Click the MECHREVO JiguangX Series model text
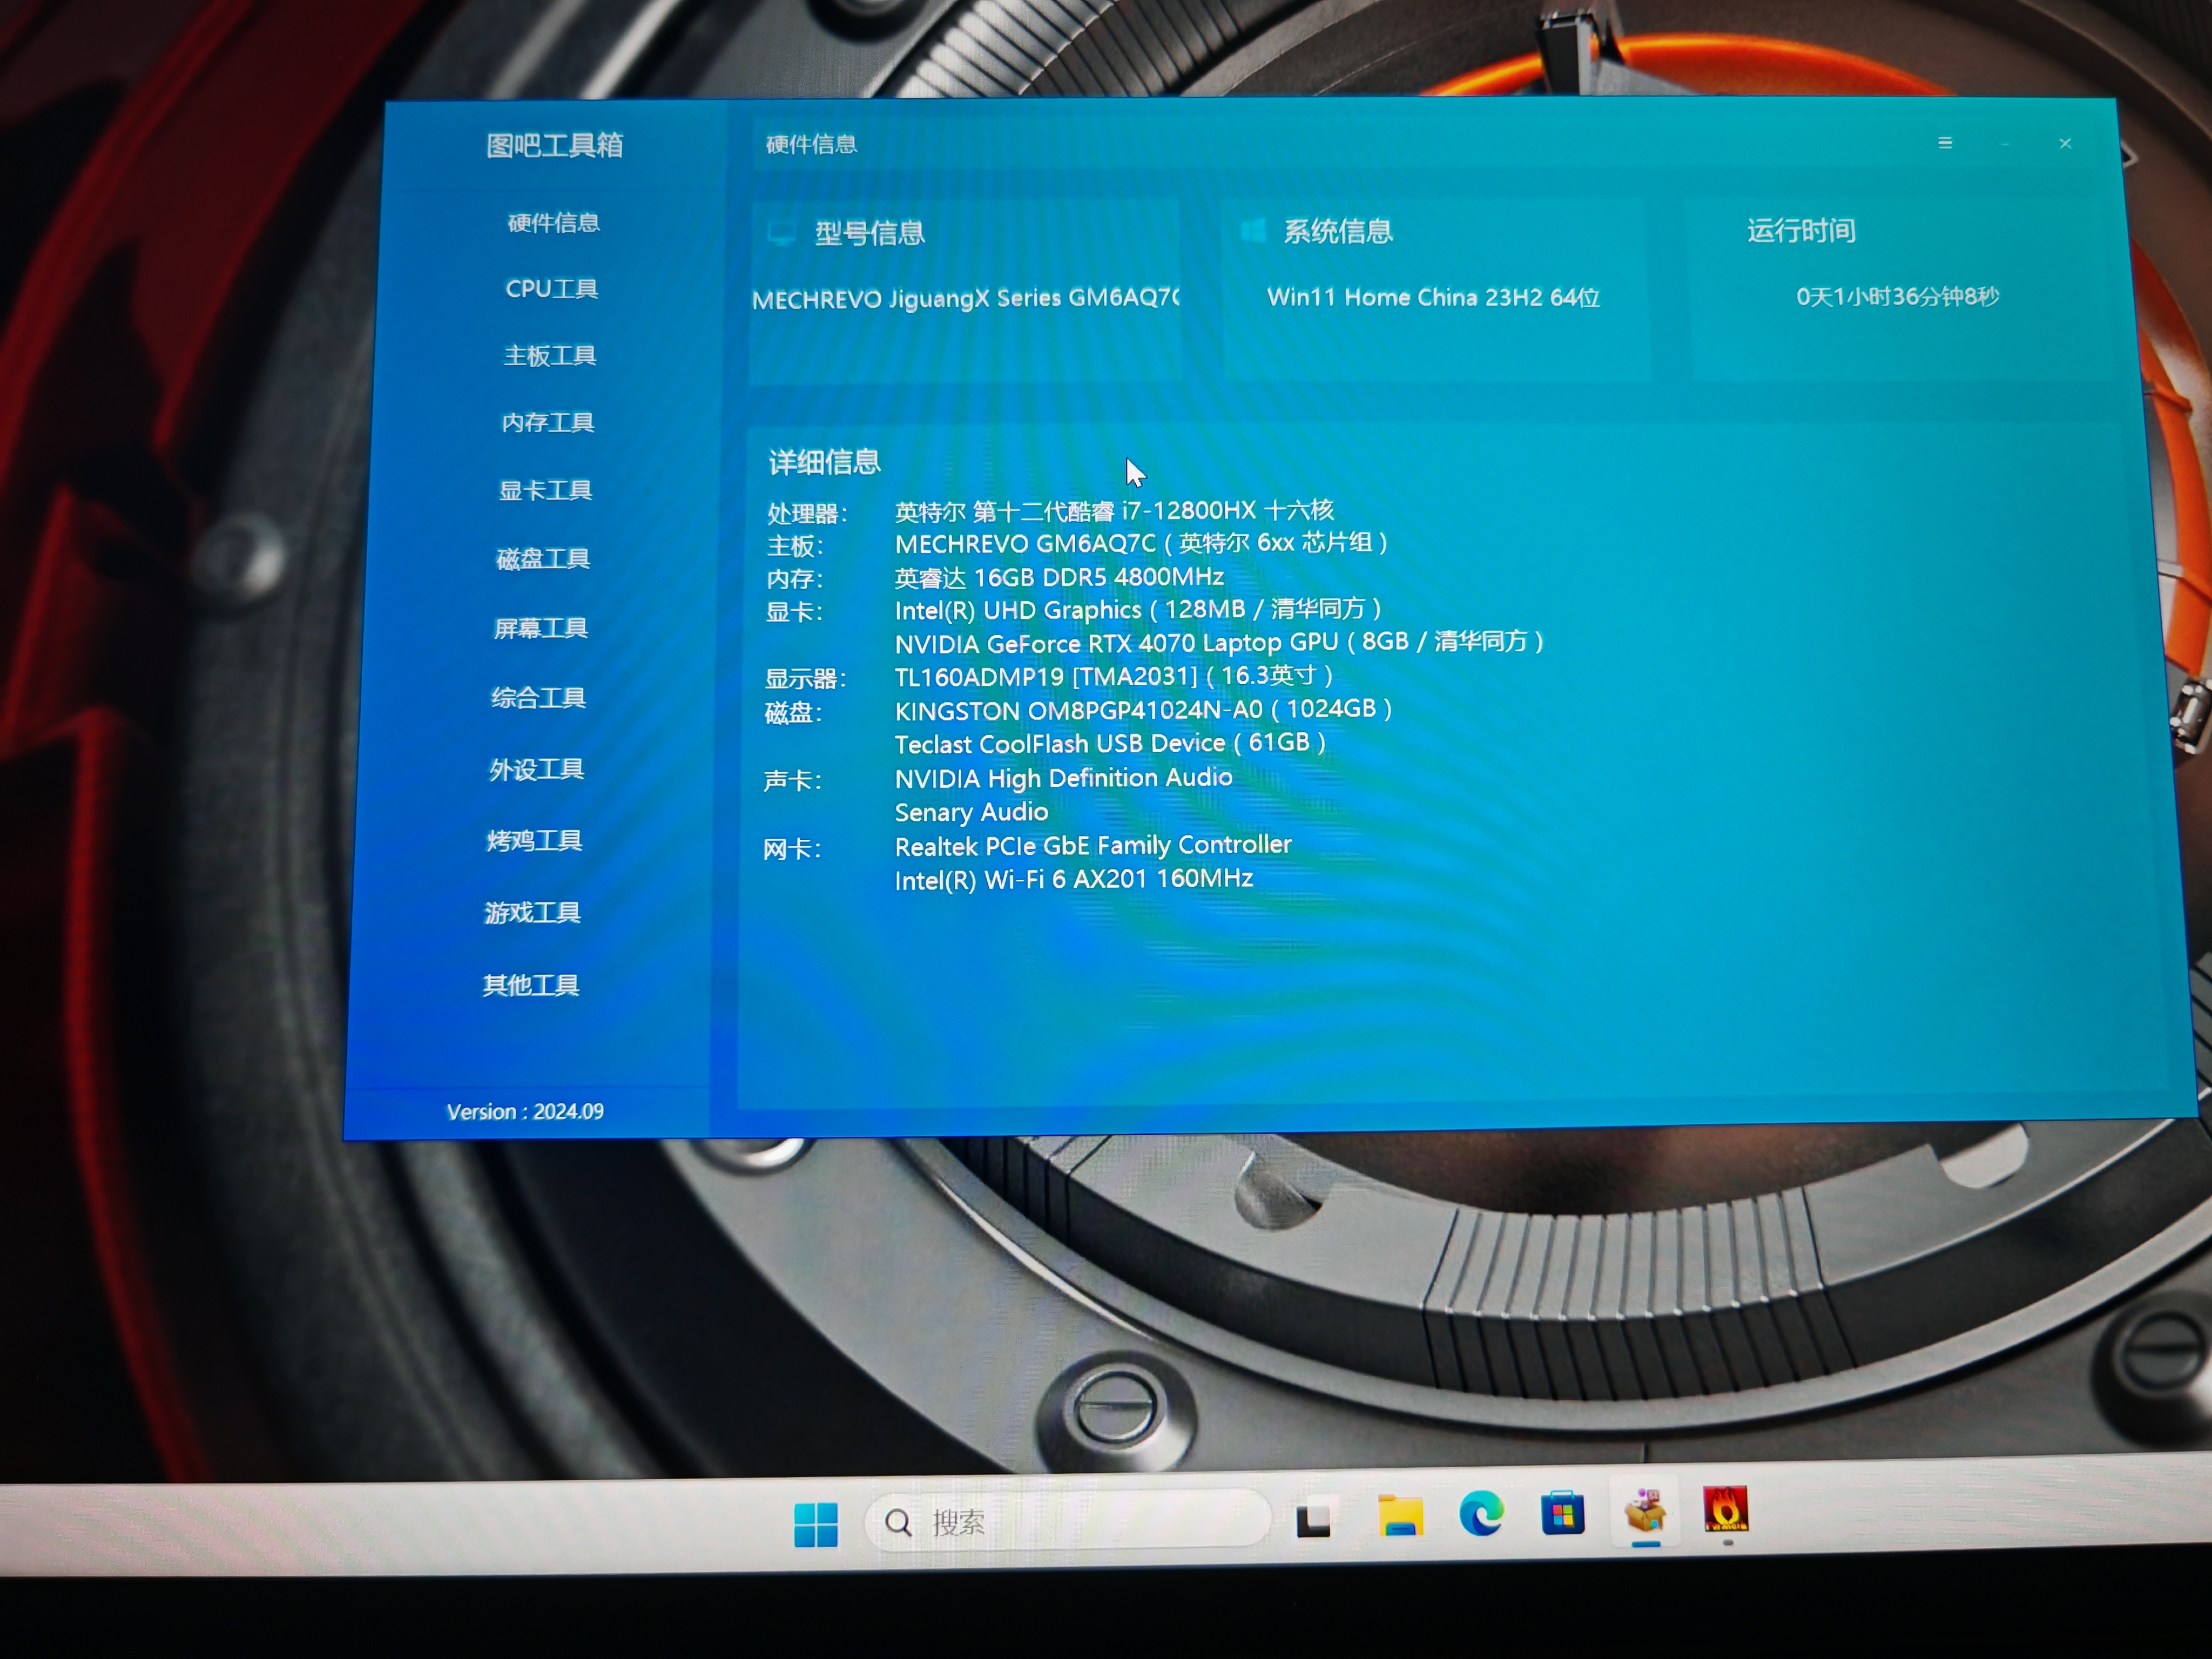2212x1659 pixels. 966,298
